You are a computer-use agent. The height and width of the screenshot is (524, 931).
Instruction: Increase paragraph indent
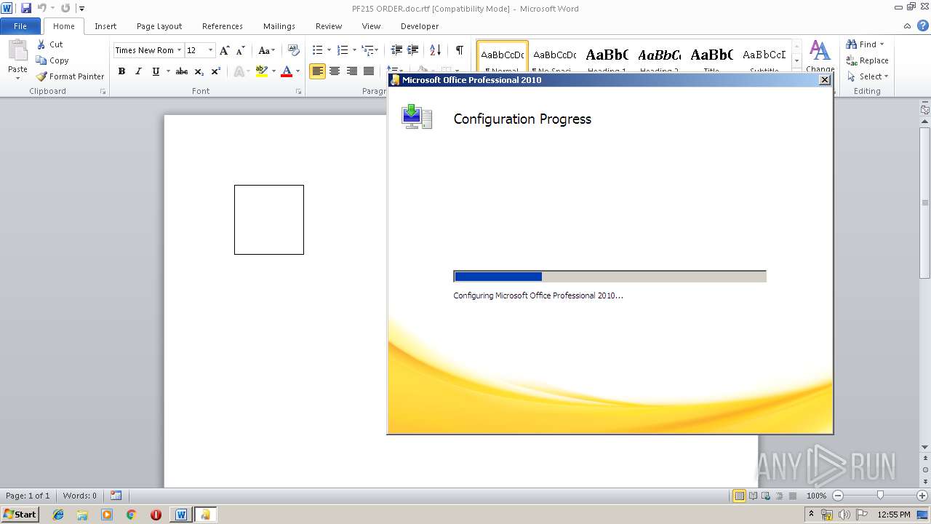[413, 50]
